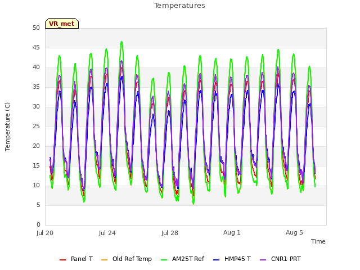The height and width of the screenshot is (270, 360).
Task: Click the Aug 1 x-axis tick label
Action: 232,232
